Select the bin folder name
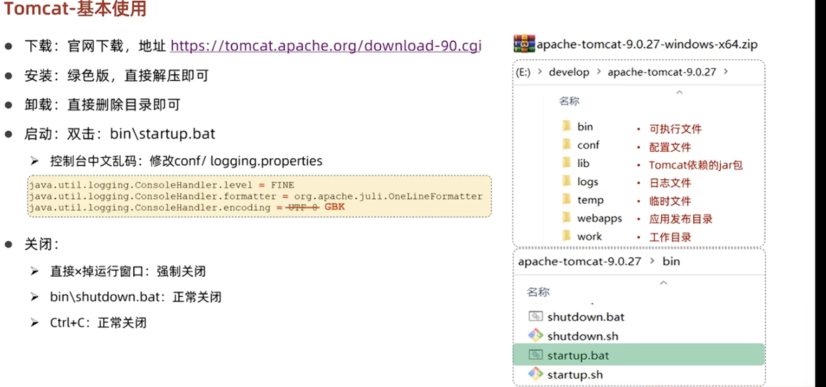 [x=585, y=126]
